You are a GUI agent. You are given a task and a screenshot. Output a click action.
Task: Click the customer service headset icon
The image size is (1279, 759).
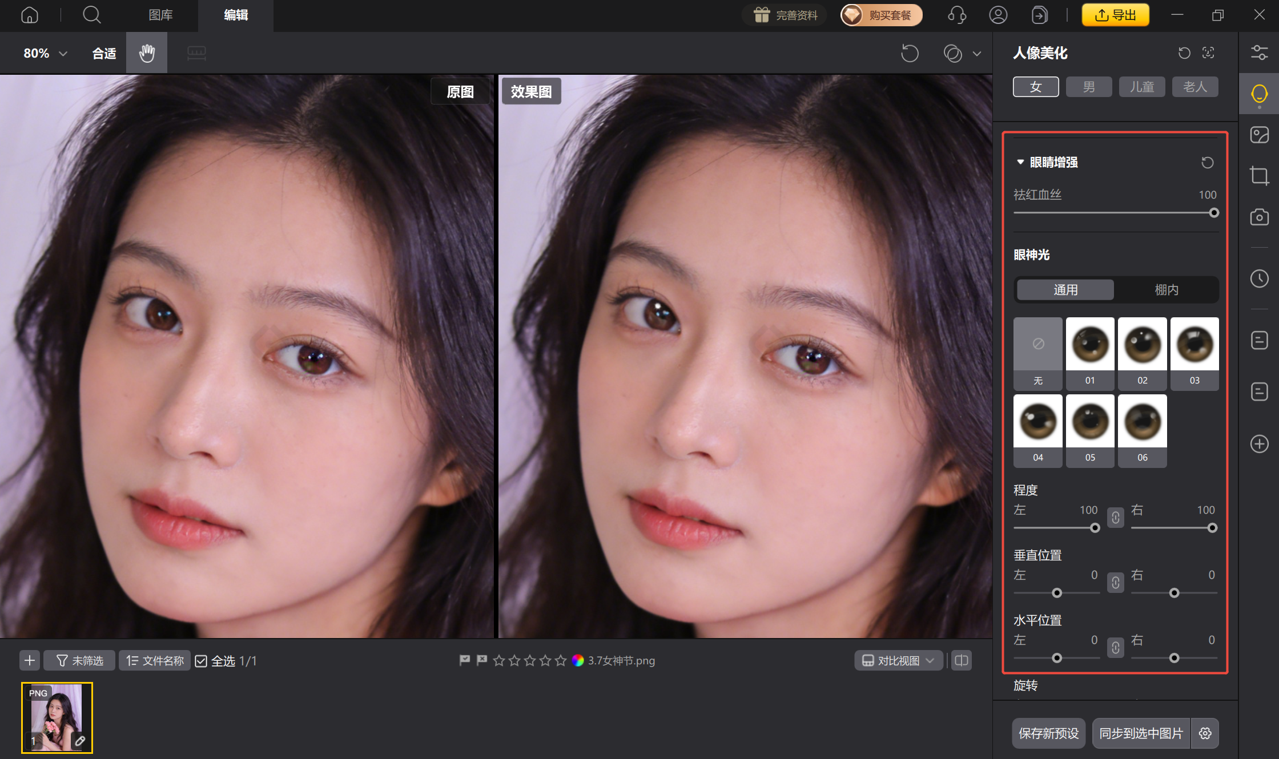click(957, 15)
